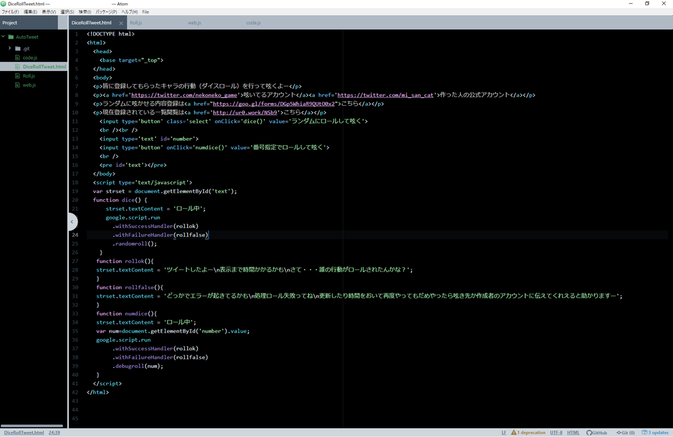Image resolution: width=673 pixels, height=437 pixels.
Task: Click the DiceRollTweet.html file icon in tree
Action: click(18, 66)
